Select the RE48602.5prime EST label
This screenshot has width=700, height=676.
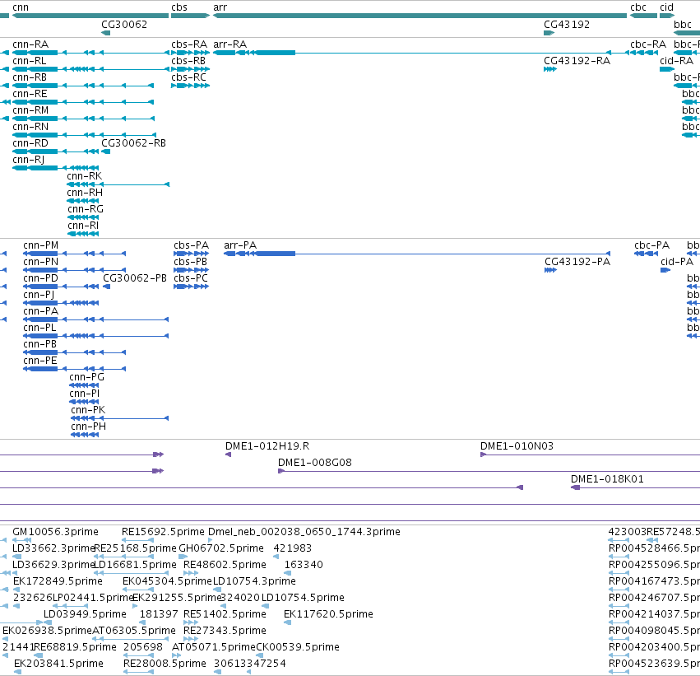[x=225, y=565]
